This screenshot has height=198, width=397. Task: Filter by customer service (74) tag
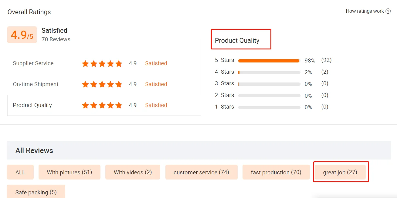pos(201,172)
